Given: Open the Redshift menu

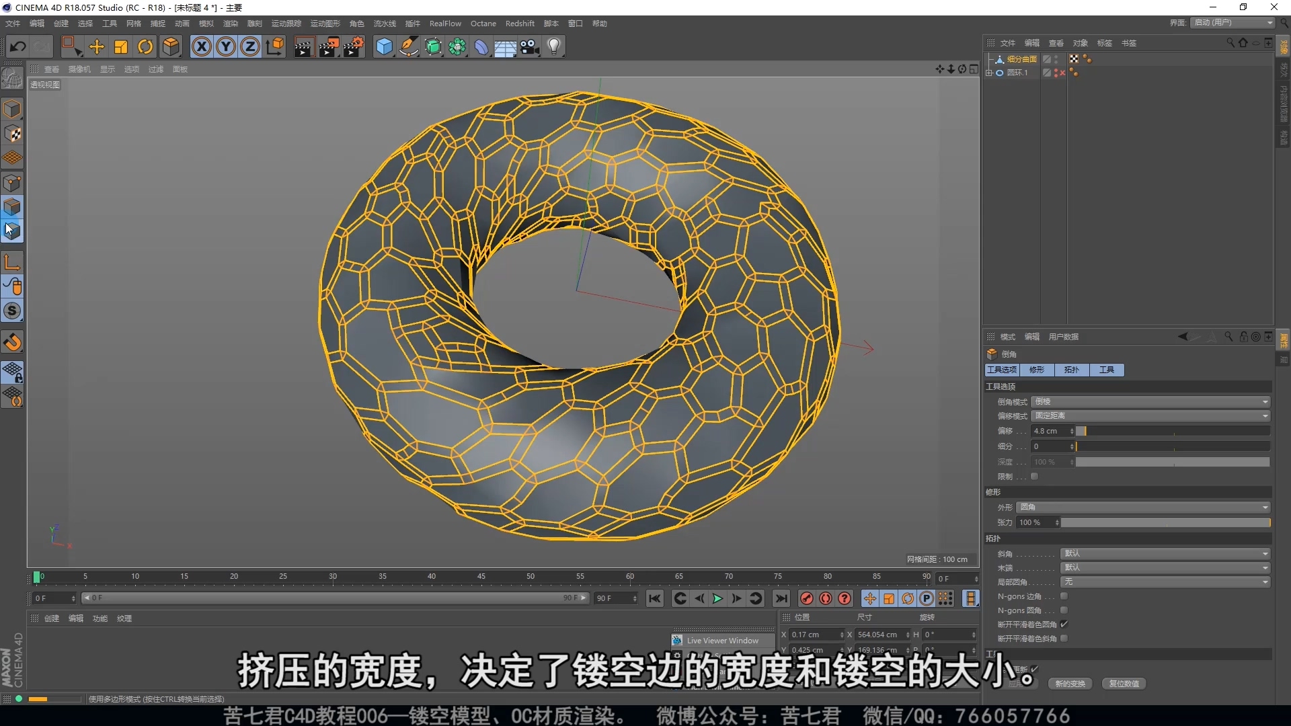Looking at the screenshot, I should (x=520, y=24).
